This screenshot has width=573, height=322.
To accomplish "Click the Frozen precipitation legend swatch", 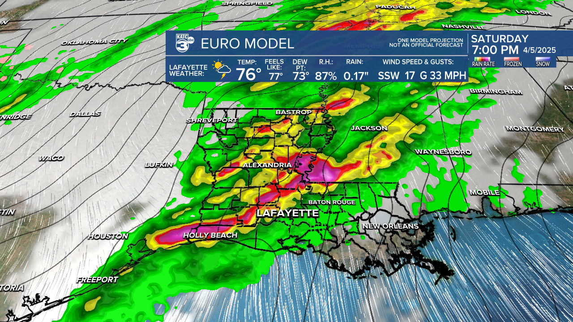I will coord(513,59).
